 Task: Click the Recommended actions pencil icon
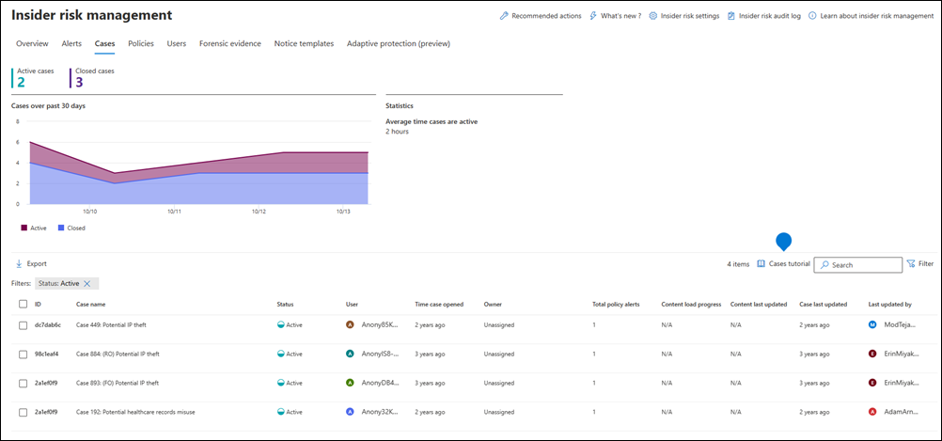point(504,16)
